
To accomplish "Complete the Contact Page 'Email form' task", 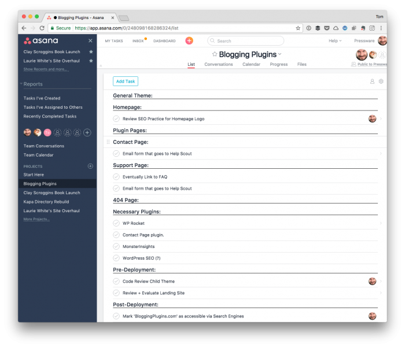I will [116, 154].
